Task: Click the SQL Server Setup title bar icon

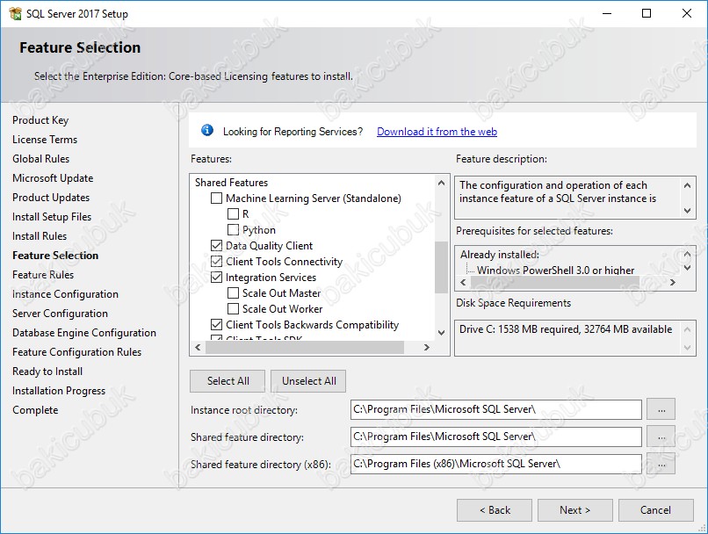Action: point(15,13)
